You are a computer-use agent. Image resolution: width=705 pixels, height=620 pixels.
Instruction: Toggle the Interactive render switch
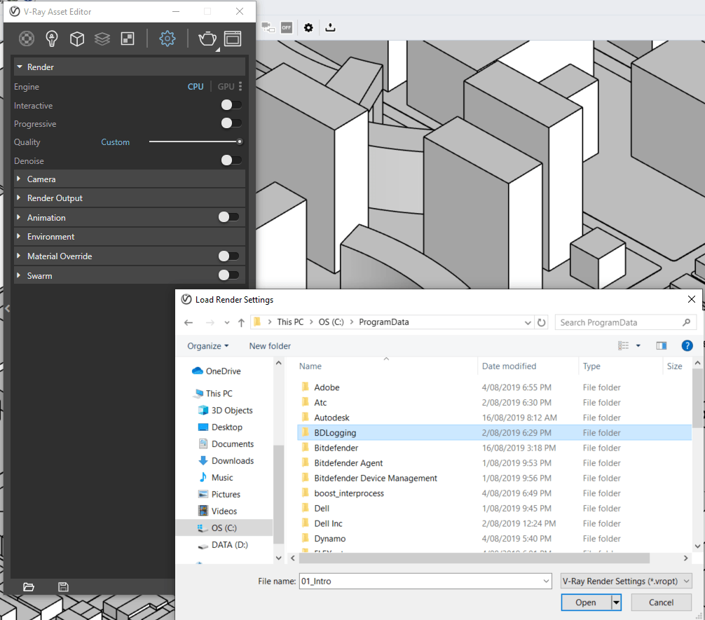tap(231, 105)
